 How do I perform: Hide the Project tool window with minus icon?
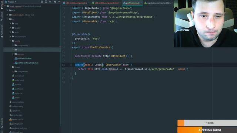59,1
